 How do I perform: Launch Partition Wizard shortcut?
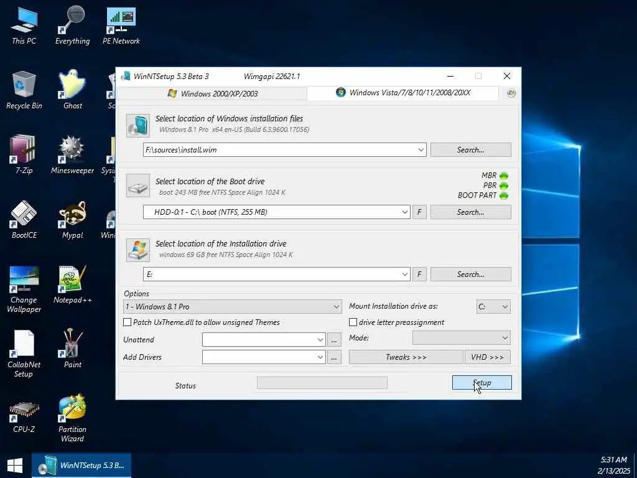click(x=72, y=419)
